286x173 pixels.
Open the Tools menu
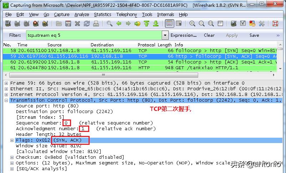click(147, 15)
